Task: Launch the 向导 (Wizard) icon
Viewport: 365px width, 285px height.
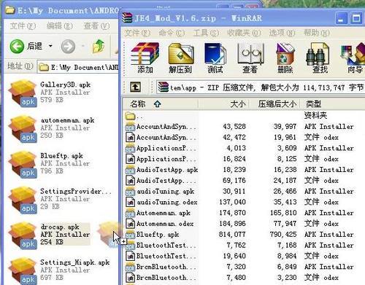Action: pyautogui.click(x=354, y=58)
